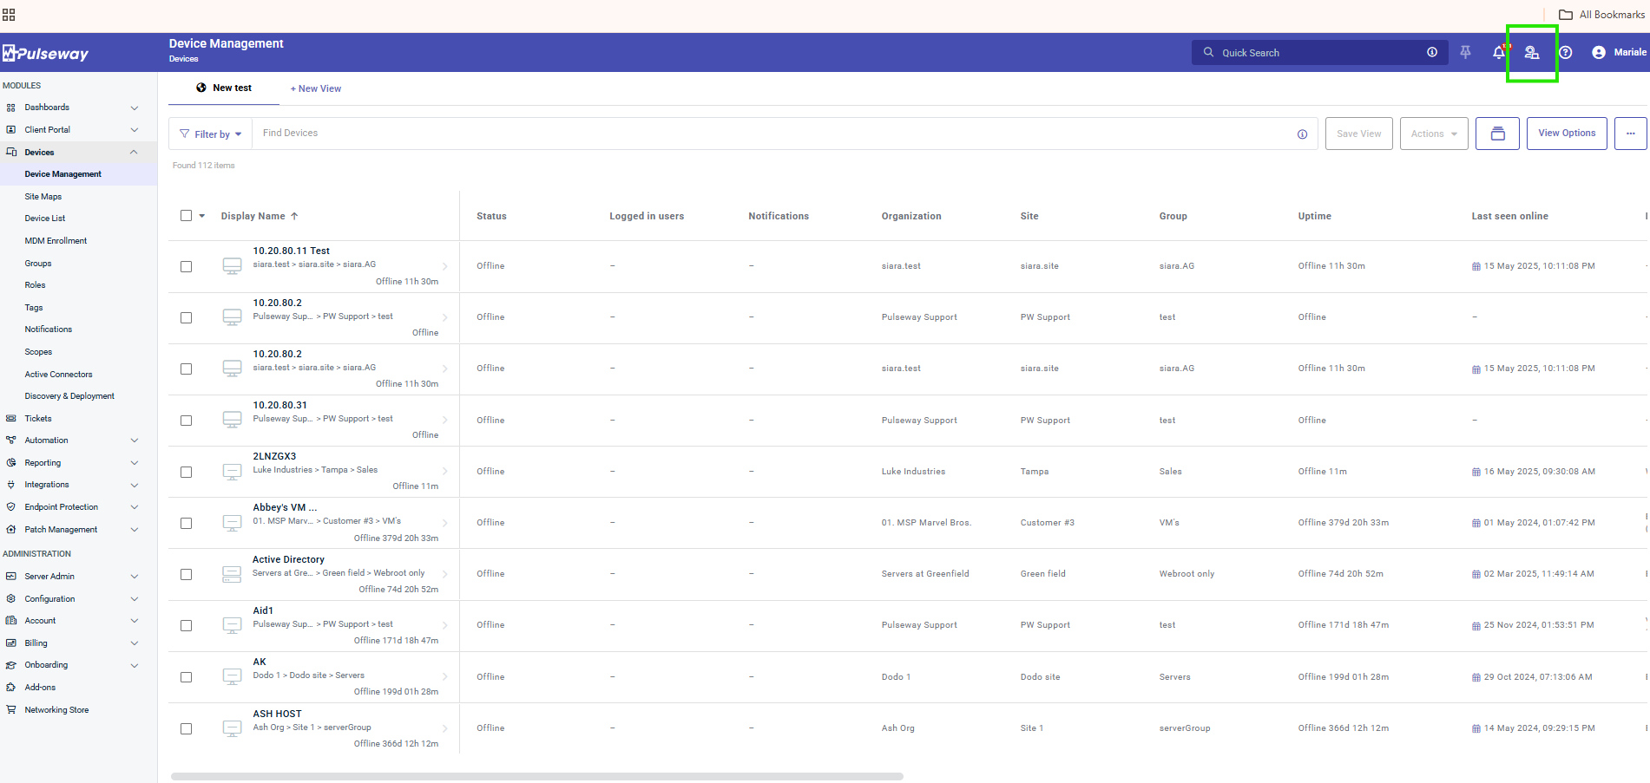The height and width of the screenshot is (783, 1650).
Task: Click the Endpoint Protection shield icon
Action: [11, 507]
